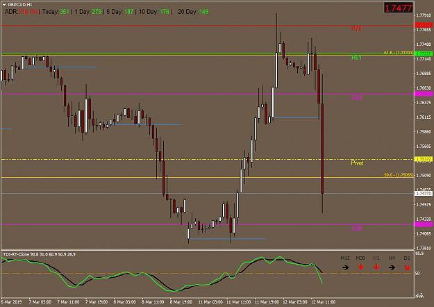Image resolution: width=434 pixels, height=307 pixels.
Task: Click the TDI-RT-Clone indicator label
Action: [x=17, y=254]
